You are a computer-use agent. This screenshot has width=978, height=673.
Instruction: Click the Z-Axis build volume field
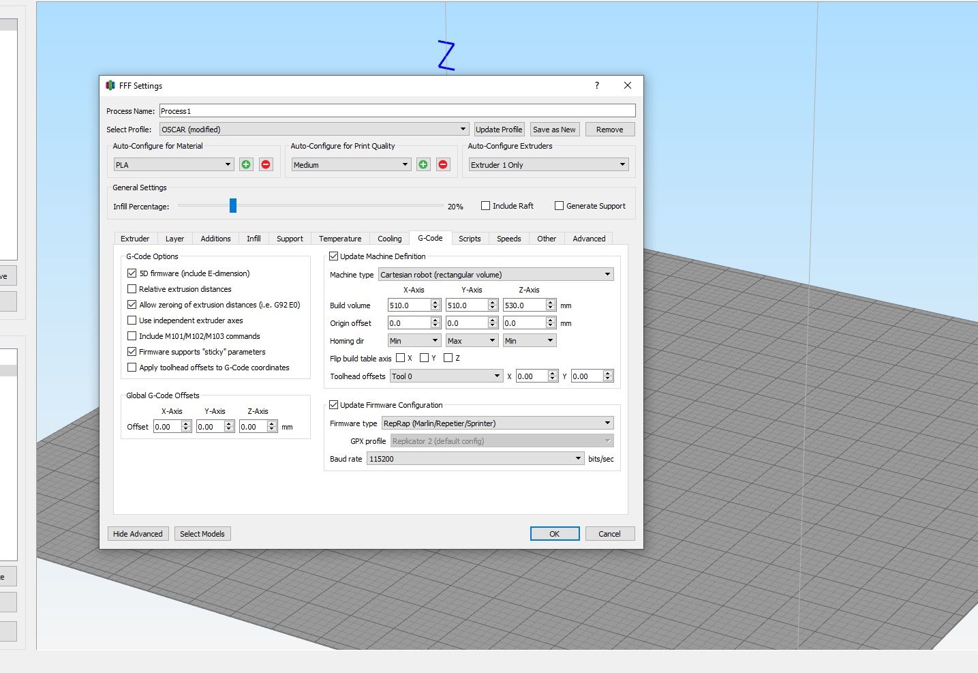pyautogui.click(x=525, y=305)
